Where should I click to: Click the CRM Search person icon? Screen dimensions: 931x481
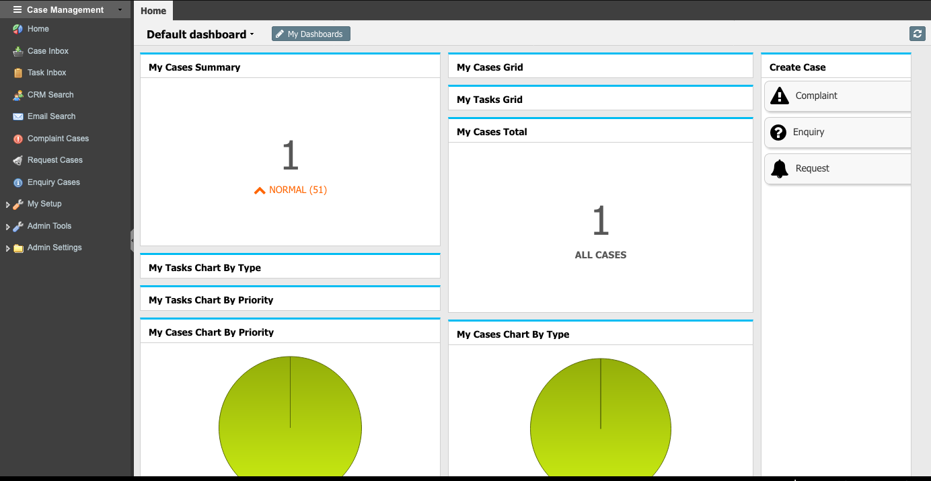(18, 95)
